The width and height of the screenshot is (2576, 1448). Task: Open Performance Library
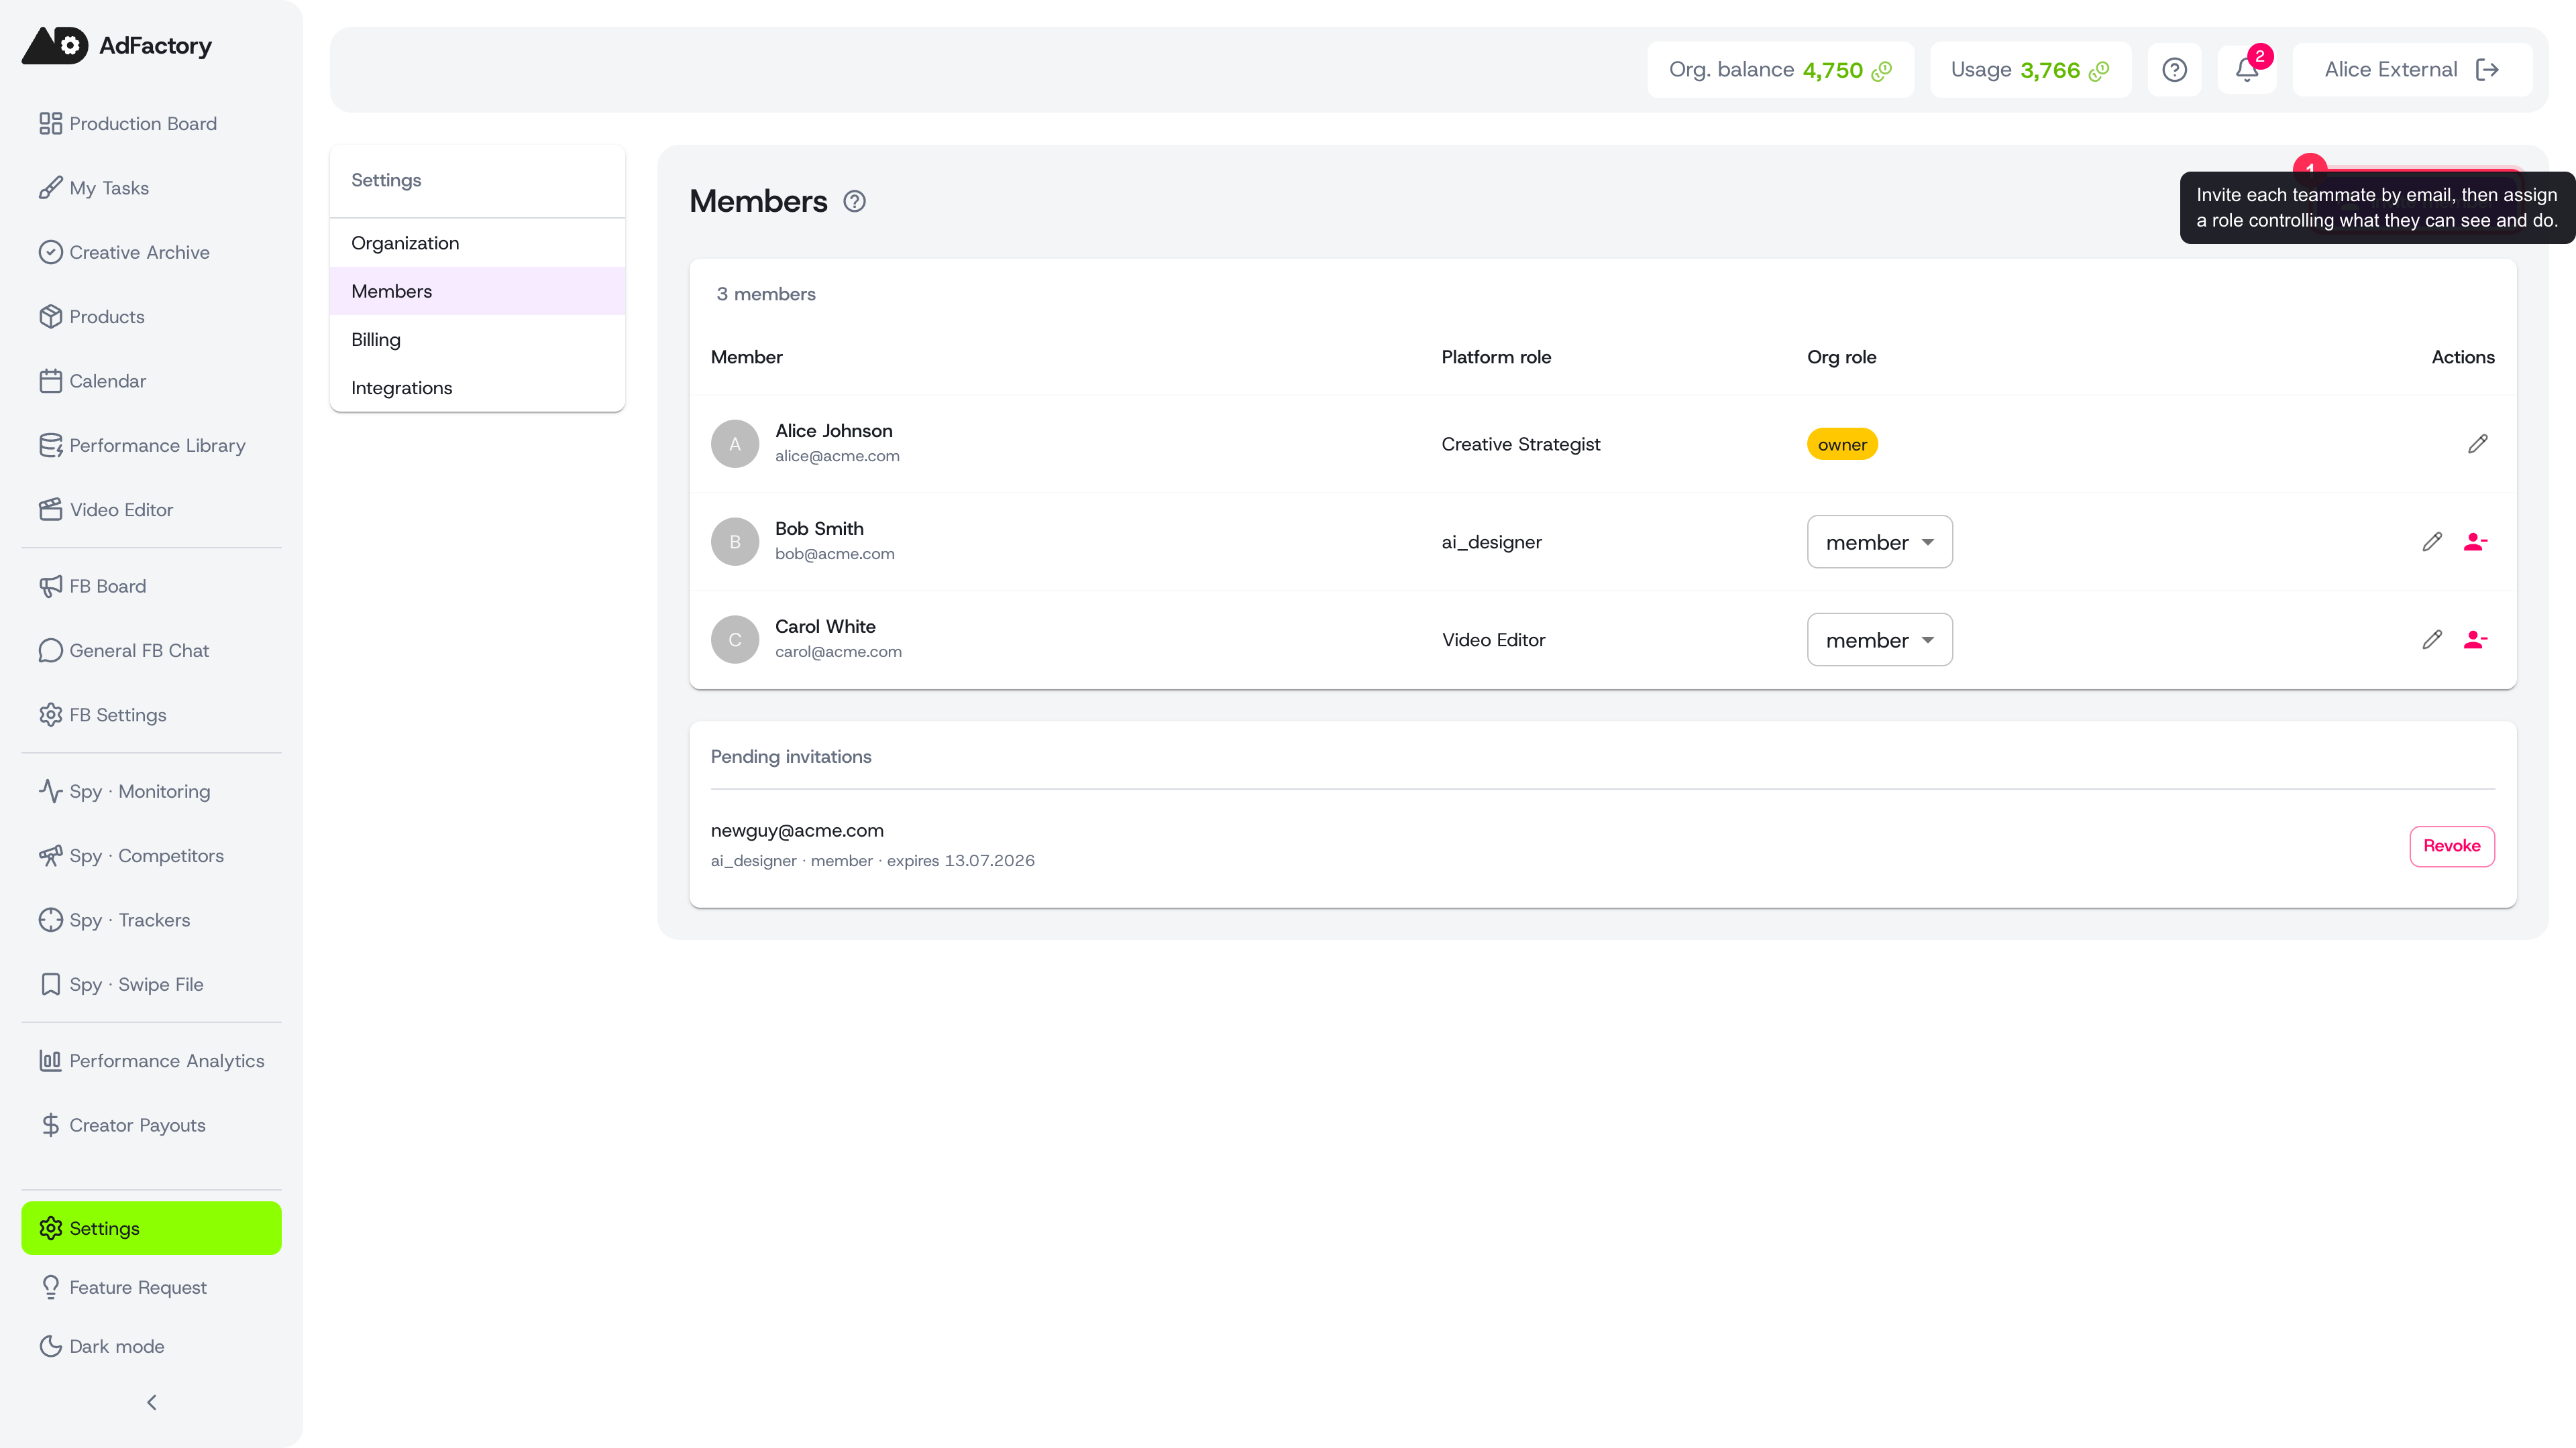click(x=151, y=446)
